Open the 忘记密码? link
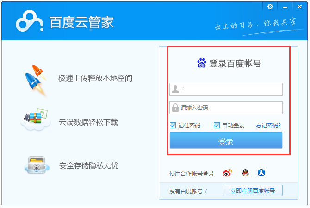Viewport: 310px width, 208px height. click(x=268, y=125)
